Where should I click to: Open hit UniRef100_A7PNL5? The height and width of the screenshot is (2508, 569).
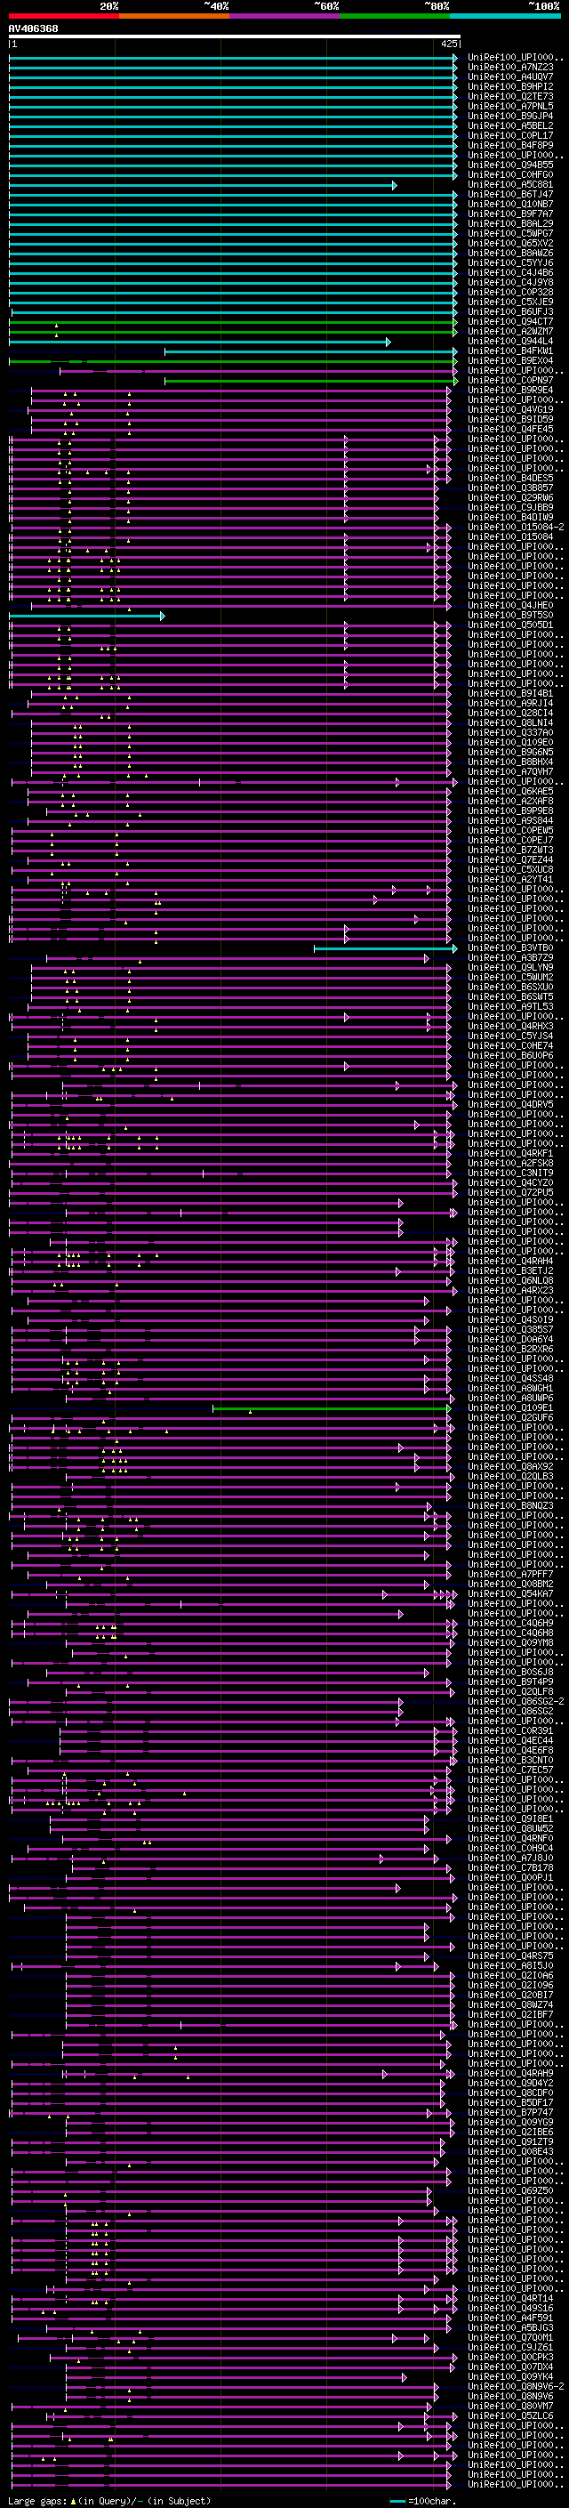coord(510,106)
